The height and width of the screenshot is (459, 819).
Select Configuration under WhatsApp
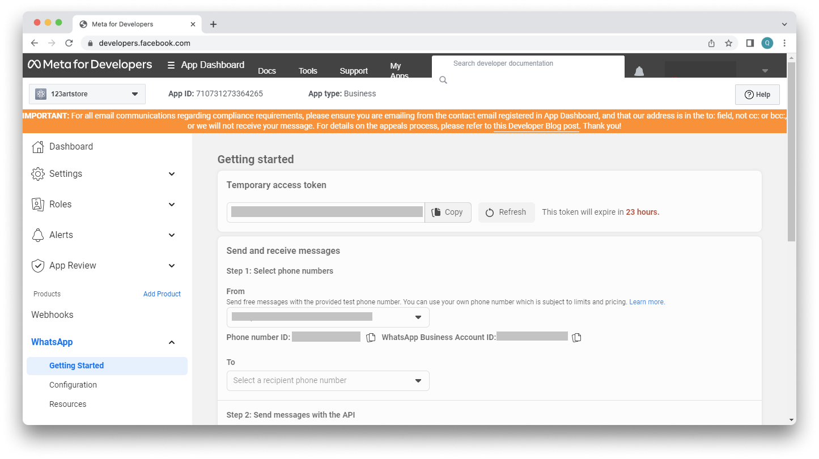click(x=73, y=385)
